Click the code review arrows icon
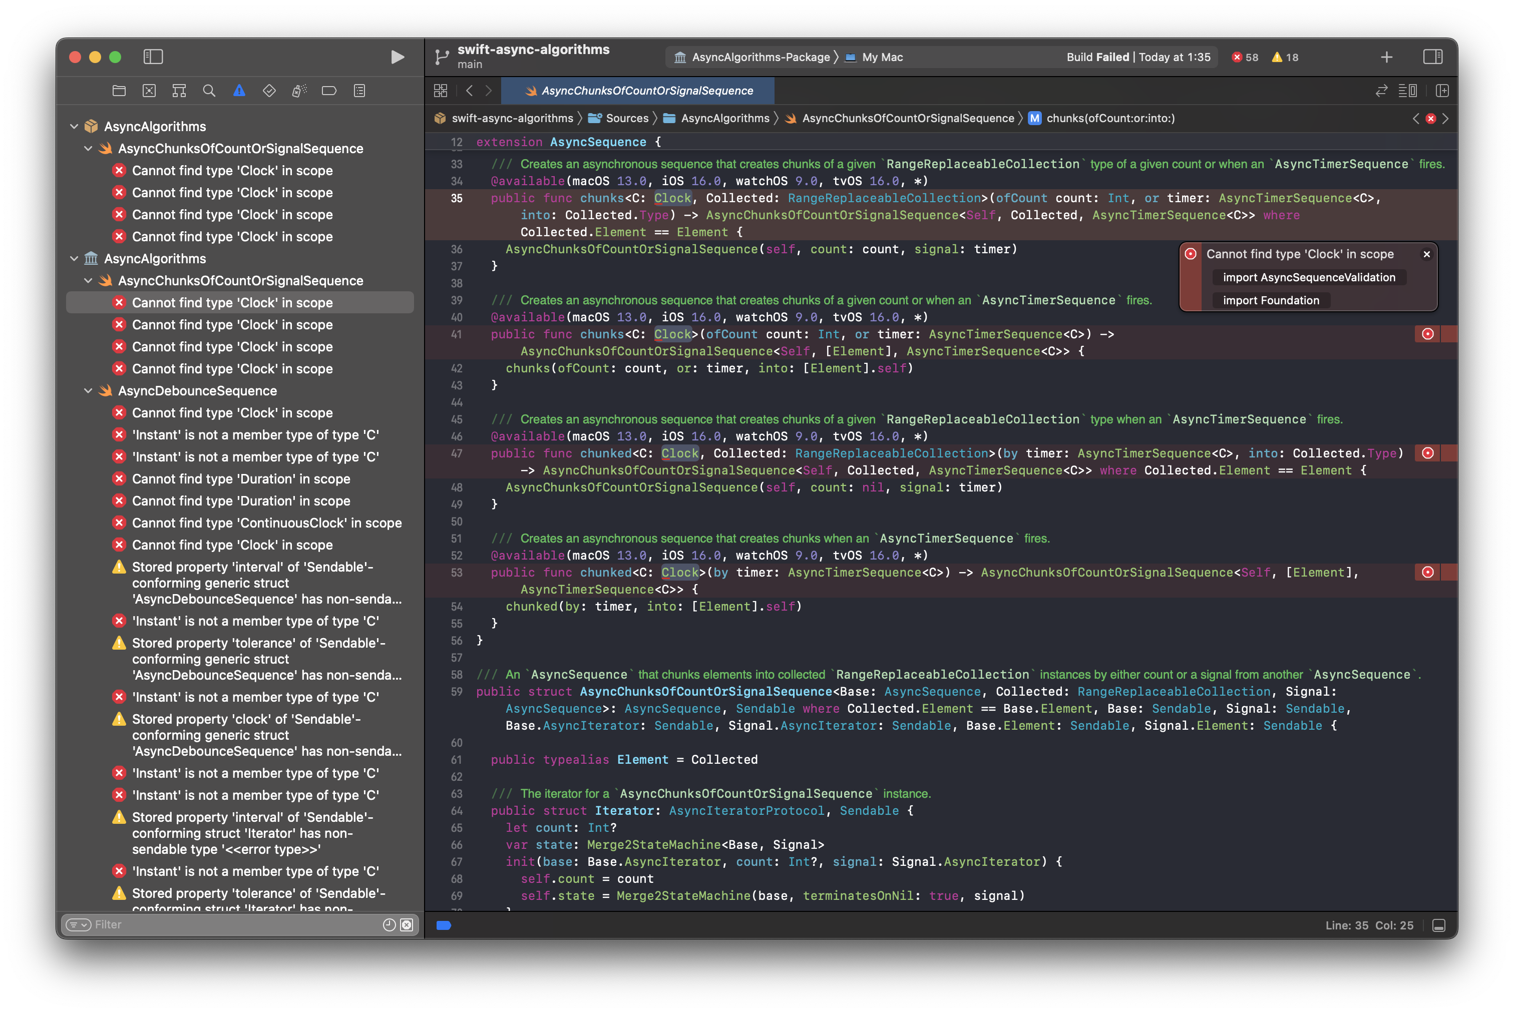Viewport: 1514px width, 1013px height. [1381, 91]
